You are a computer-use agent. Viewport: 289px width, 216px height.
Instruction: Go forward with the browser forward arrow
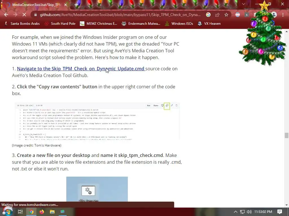click(x=15, y=15)
